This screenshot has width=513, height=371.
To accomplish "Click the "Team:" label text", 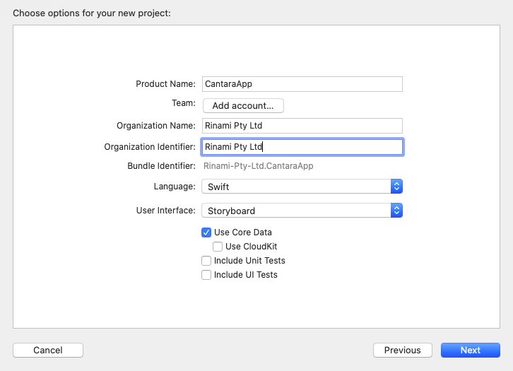I will tap(183, 103).
